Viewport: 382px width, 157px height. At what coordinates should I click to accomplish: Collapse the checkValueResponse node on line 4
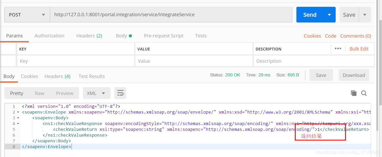tap(18, 124)
